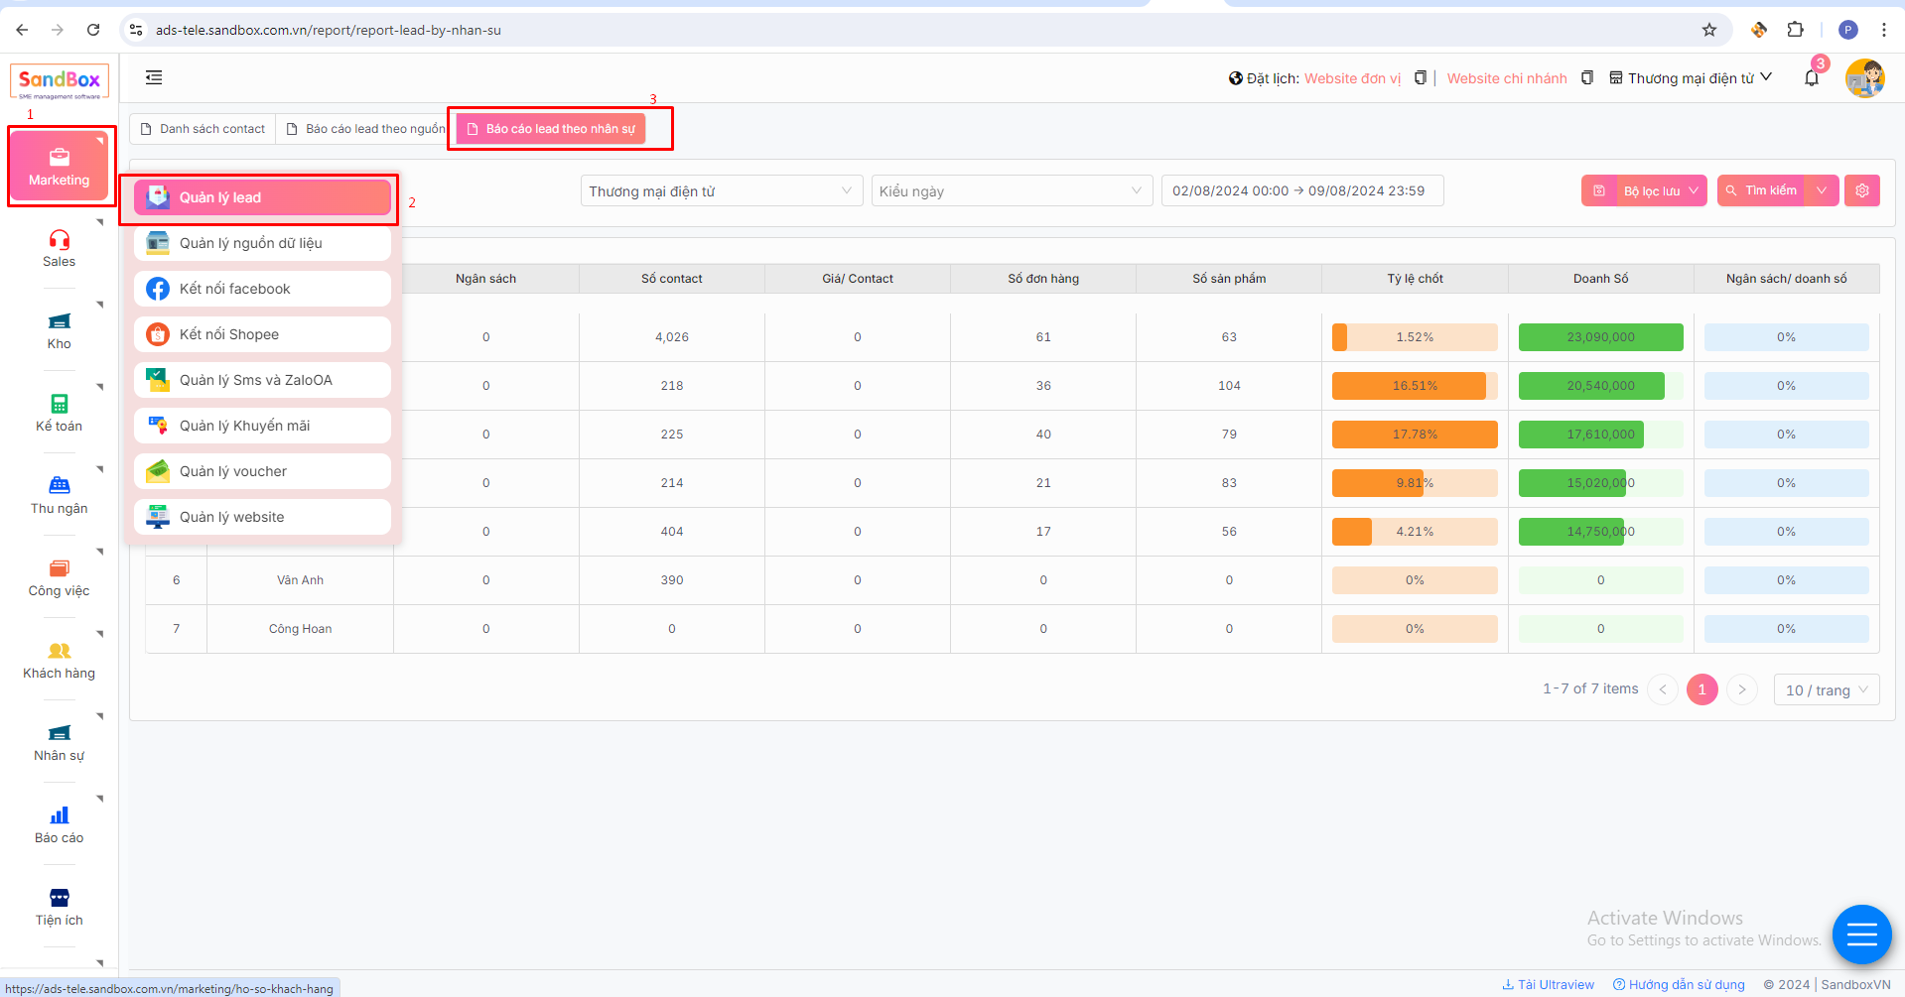Click the settings gear button

[1861, 190]
